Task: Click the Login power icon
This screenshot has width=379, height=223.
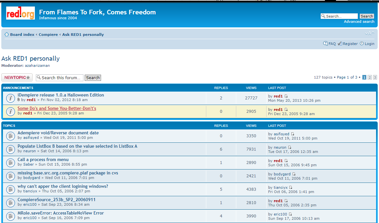Action: click(362, 44)
